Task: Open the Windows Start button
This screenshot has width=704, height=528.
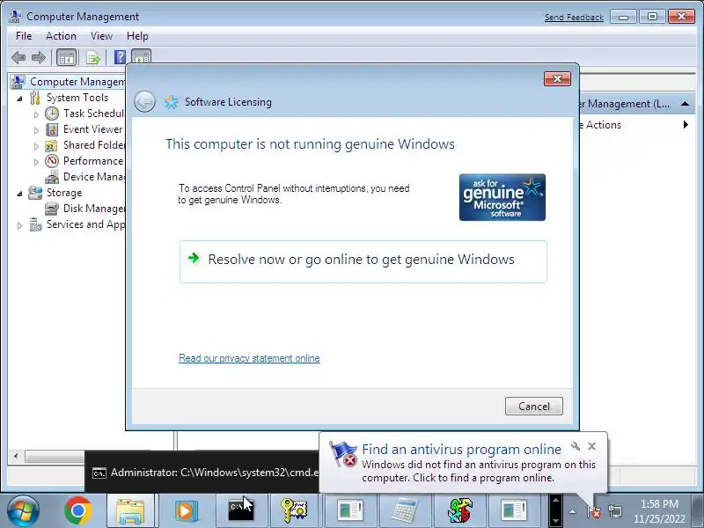Action: click(x=22, y=511)
